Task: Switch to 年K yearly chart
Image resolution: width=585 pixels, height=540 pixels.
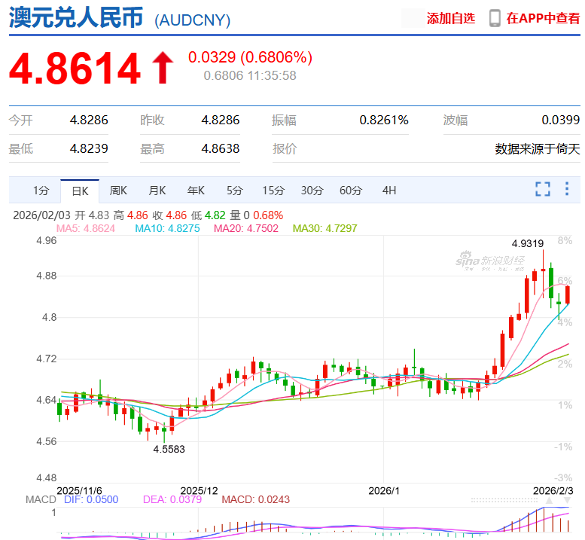Action: click(196, 191)
